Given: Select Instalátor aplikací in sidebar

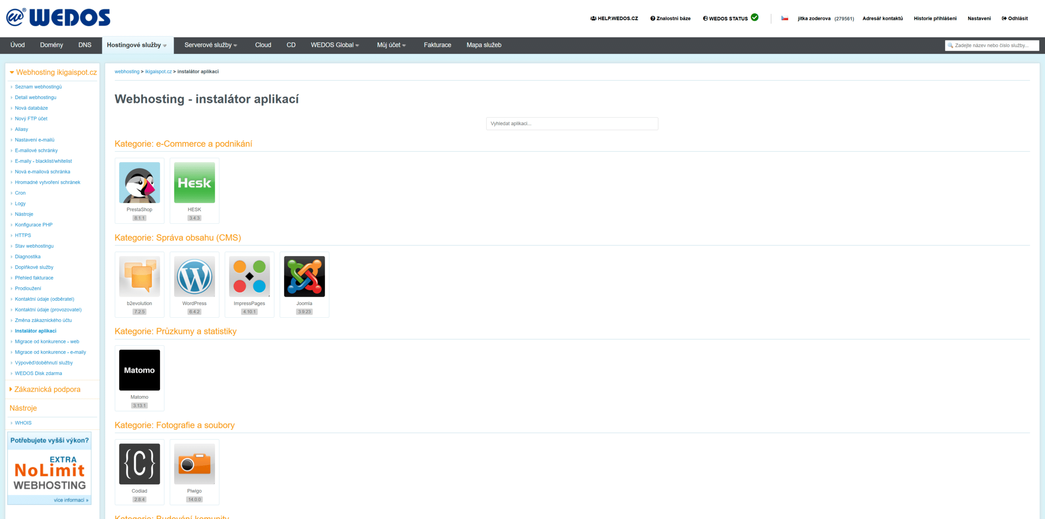Looking at the screenshot, I should tap(36, 331).
